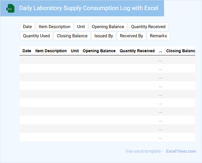Click the Item Description tag
The height and width of the screenshot is (163, 202).
pos(54,27)
